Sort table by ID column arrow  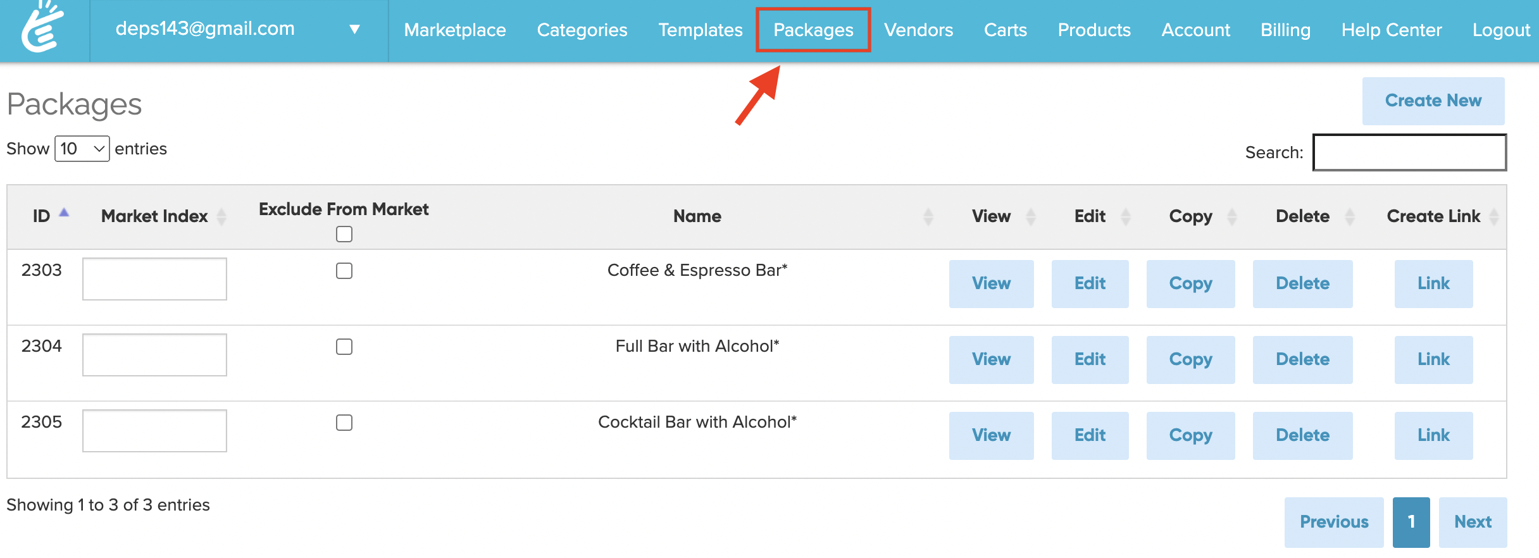pos(64,214)
